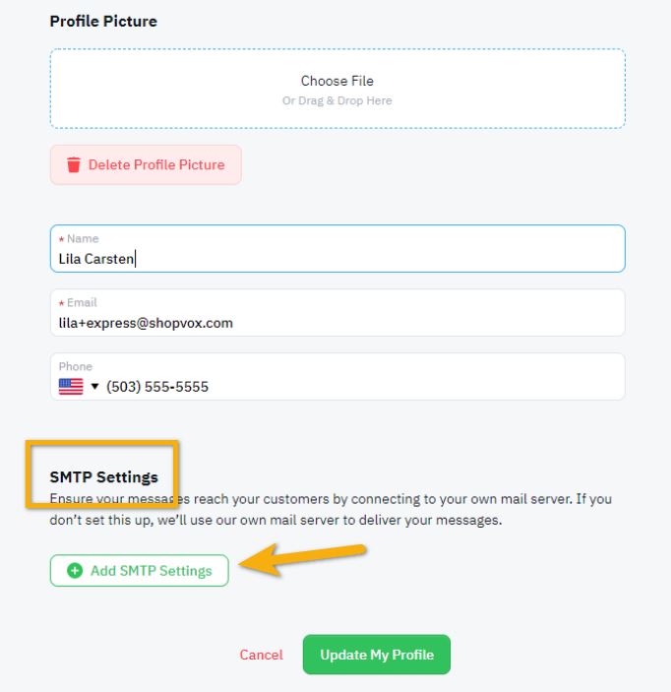Delete the profile picture
The width and height of the screenshot is (671, 692).
tap(146, 164)
